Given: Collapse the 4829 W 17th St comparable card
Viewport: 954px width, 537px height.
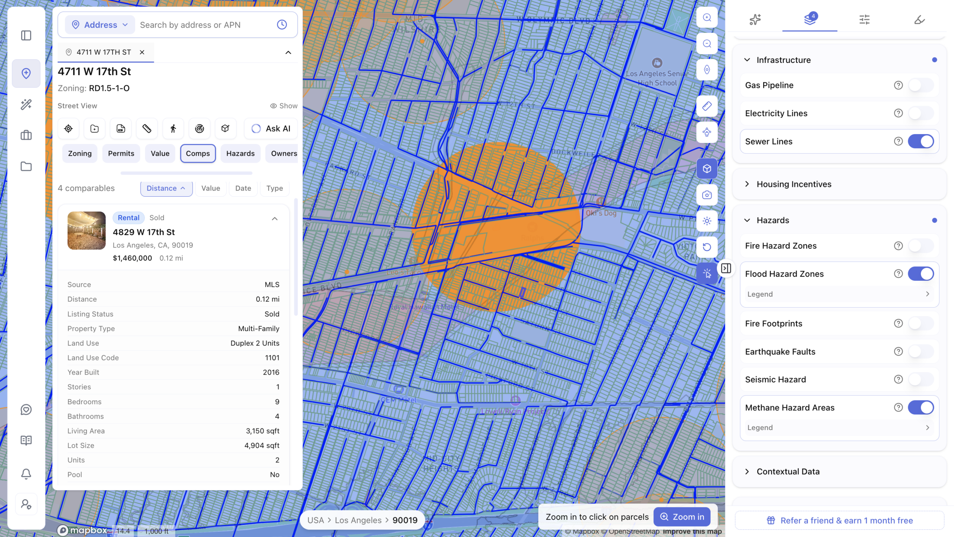Looking at the screenshot, I should click(275, 219).
